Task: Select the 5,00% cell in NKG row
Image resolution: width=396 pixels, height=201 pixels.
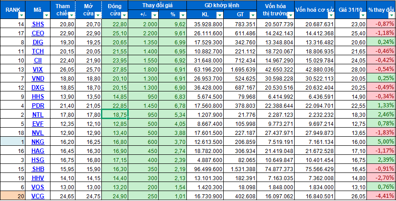Action: click(x=381, y=142)
